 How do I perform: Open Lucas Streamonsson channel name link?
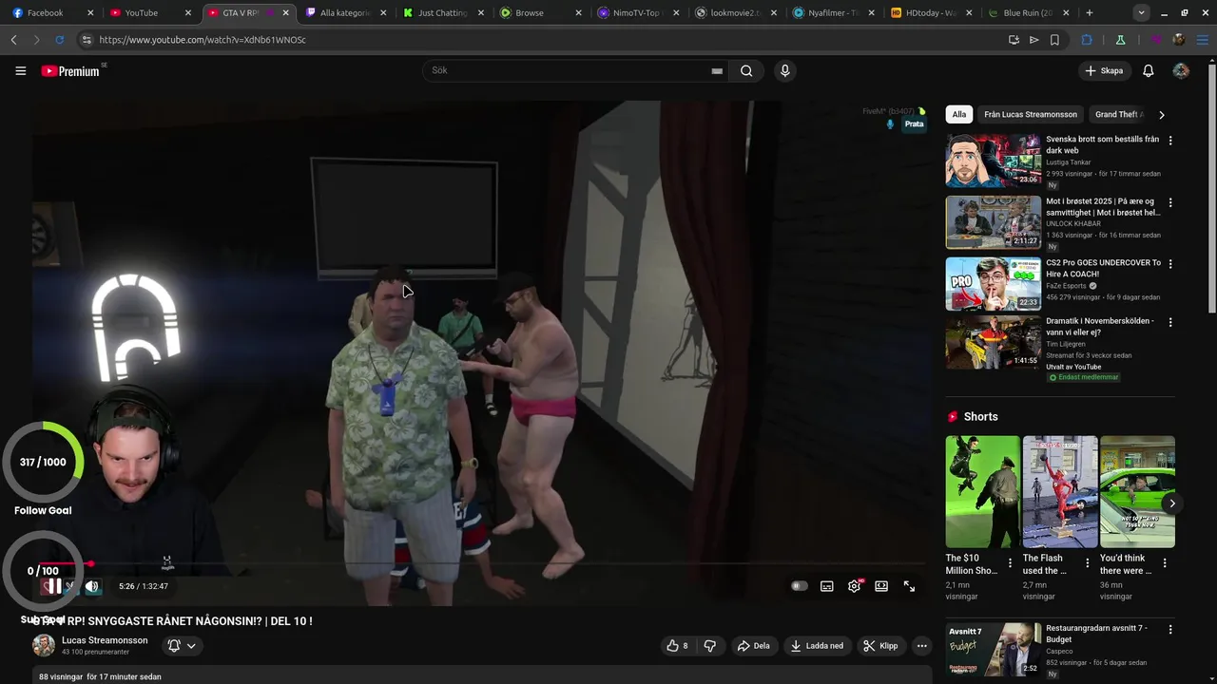pyautogui.click(x=105, y=640)
